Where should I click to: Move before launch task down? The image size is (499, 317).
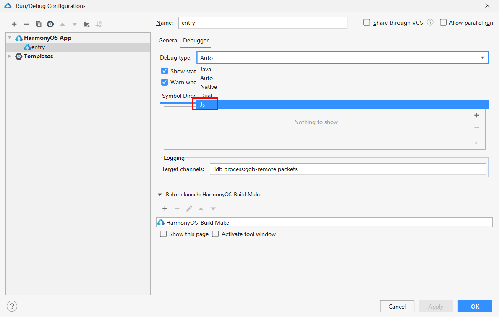click(213, 209)
